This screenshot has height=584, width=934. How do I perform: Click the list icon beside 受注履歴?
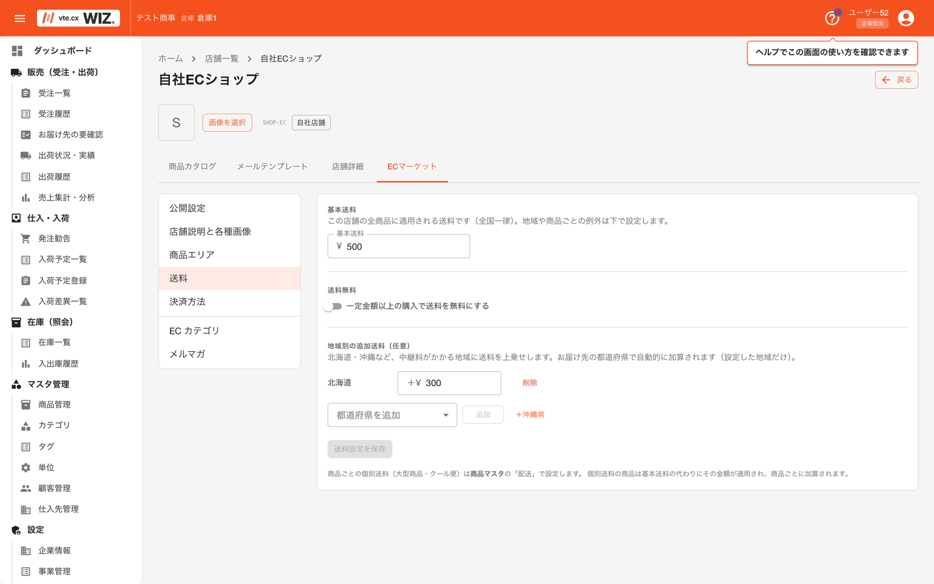[26, 114]
